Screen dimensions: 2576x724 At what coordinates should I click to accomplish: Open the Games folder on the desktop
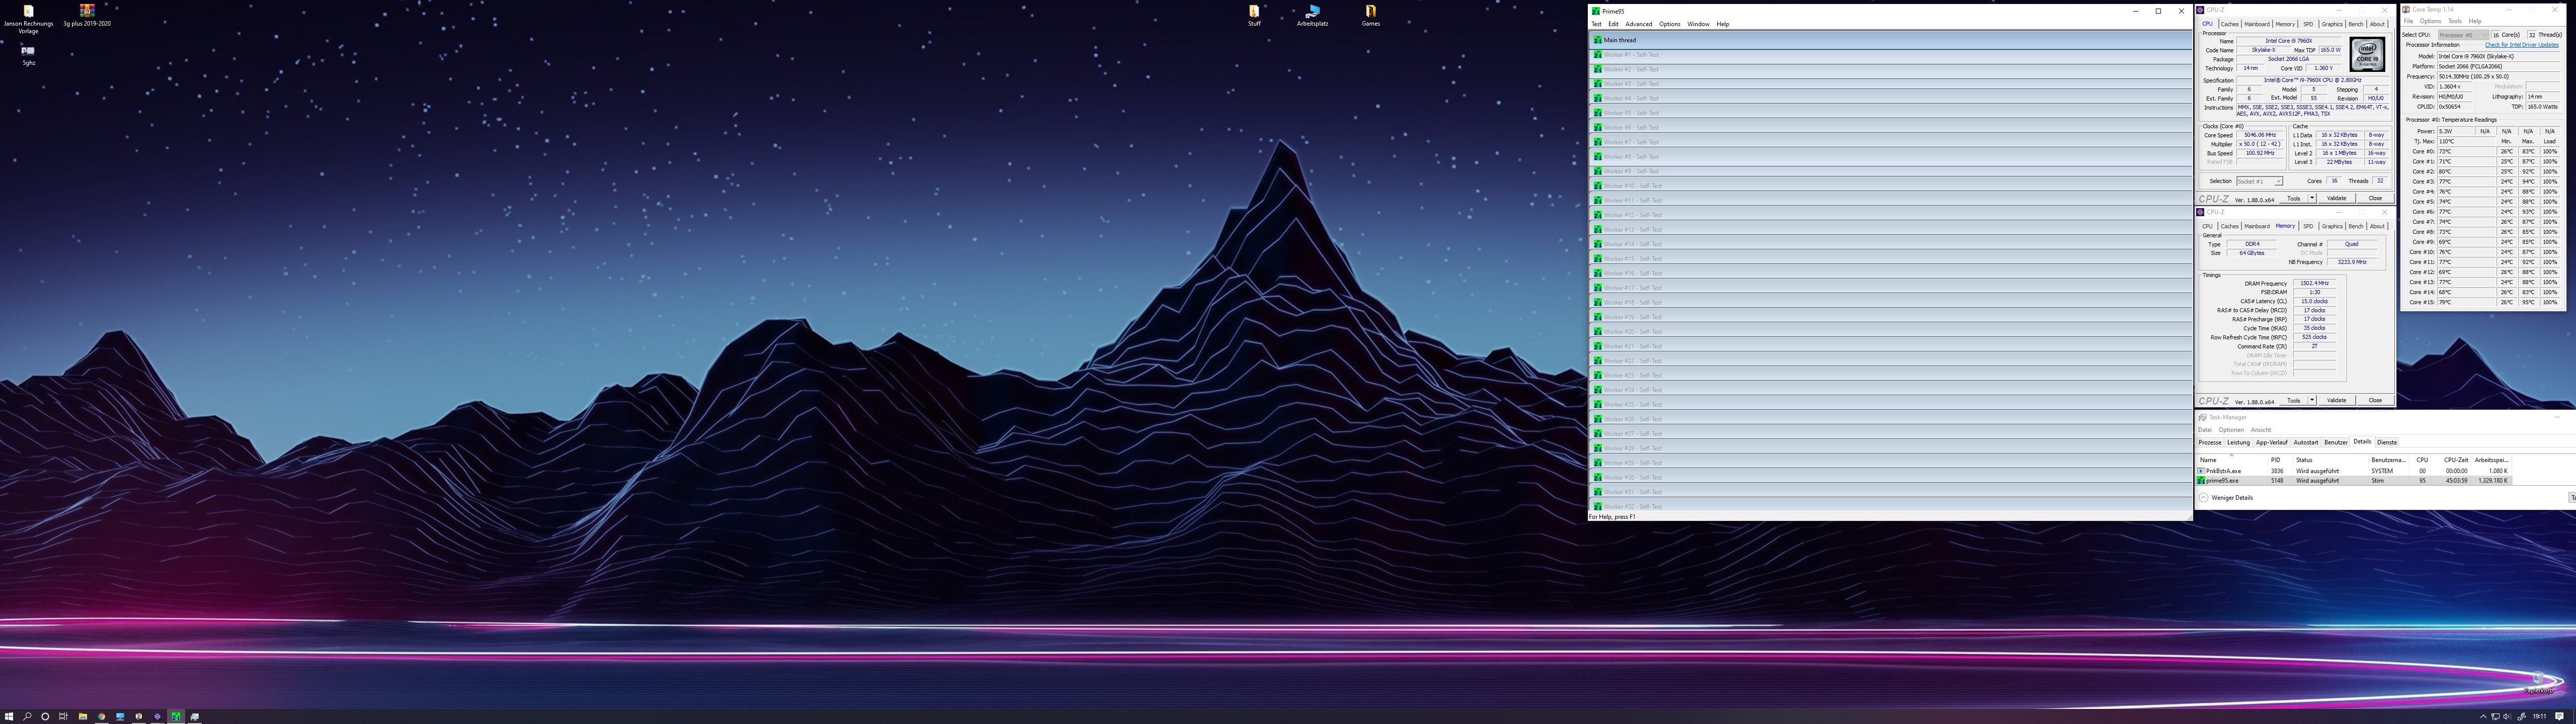(x=1370, y=12)
